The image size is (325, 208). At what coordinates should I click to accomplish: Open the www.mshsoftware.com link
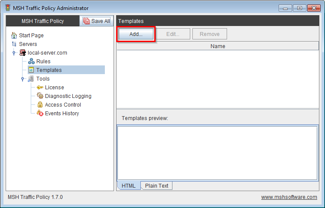(289, 197)
